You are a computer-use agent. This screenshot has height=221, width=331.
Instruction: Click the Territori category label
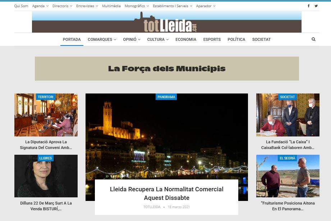point(45,97)
